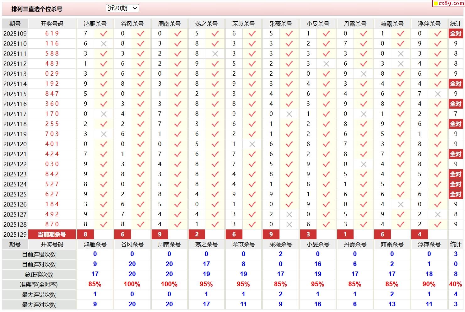Click the 谷风杀号 header in the top header row
The height and width of the screenshot is (312, 465).
(x=132, y=24)
